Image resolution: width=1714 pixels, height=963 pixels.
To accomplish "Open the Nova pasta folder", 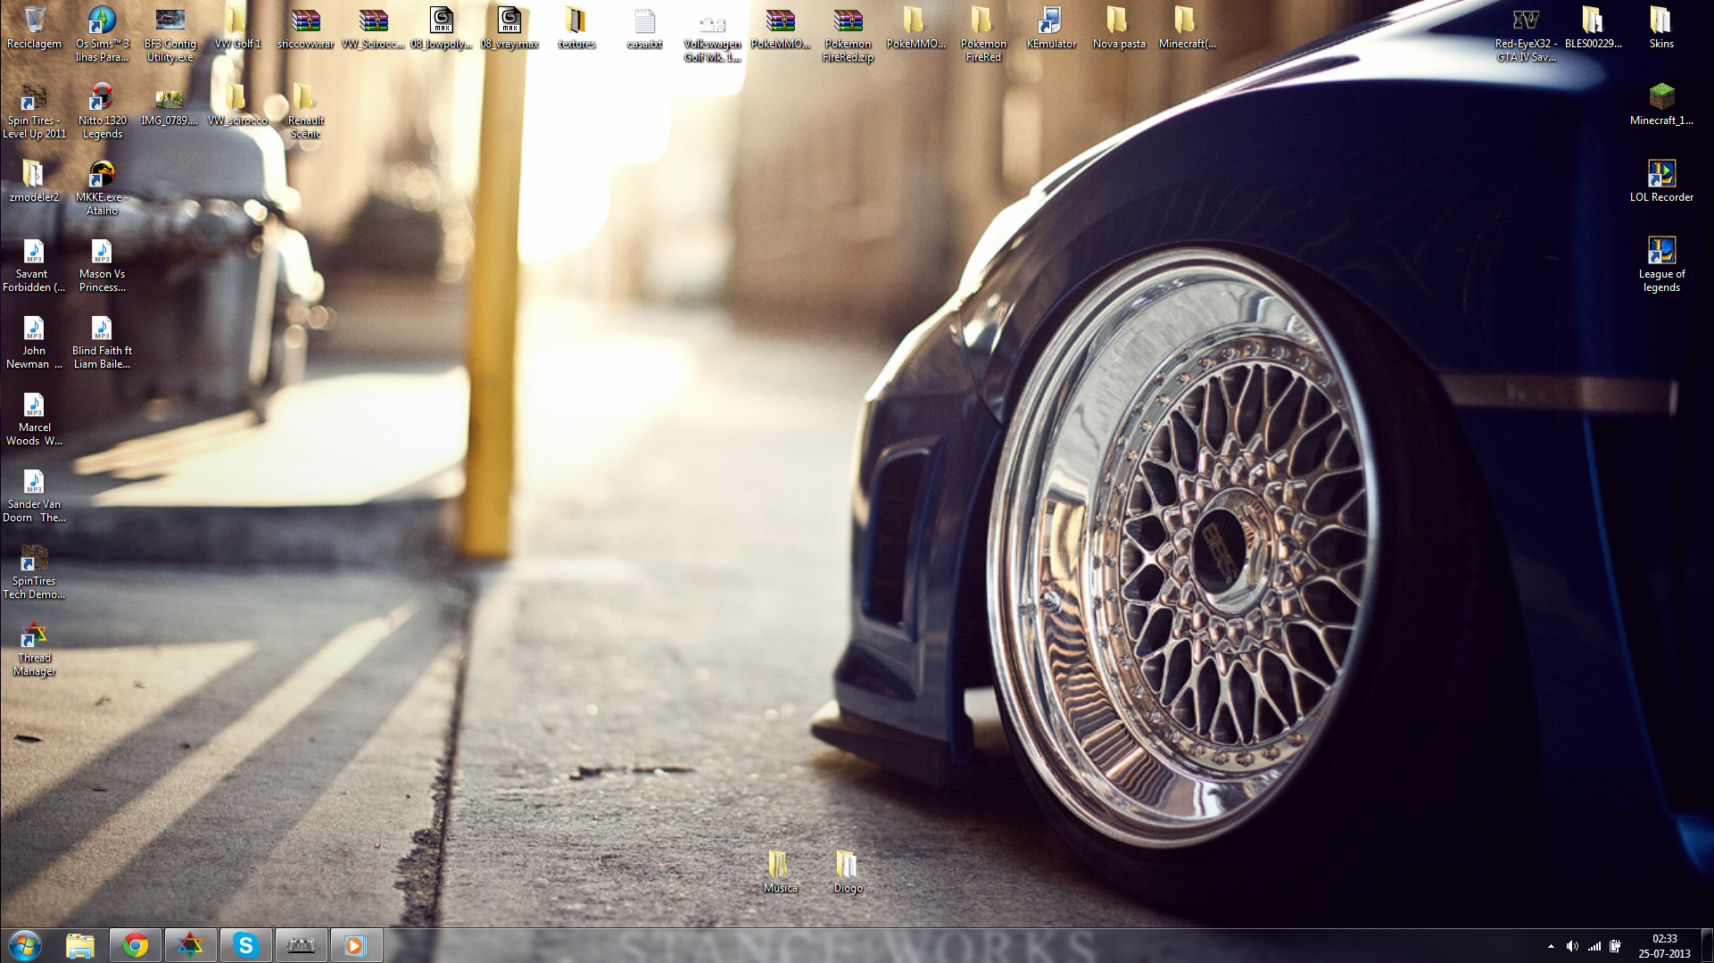I will pyautogui.click(x=1119, y=29).
